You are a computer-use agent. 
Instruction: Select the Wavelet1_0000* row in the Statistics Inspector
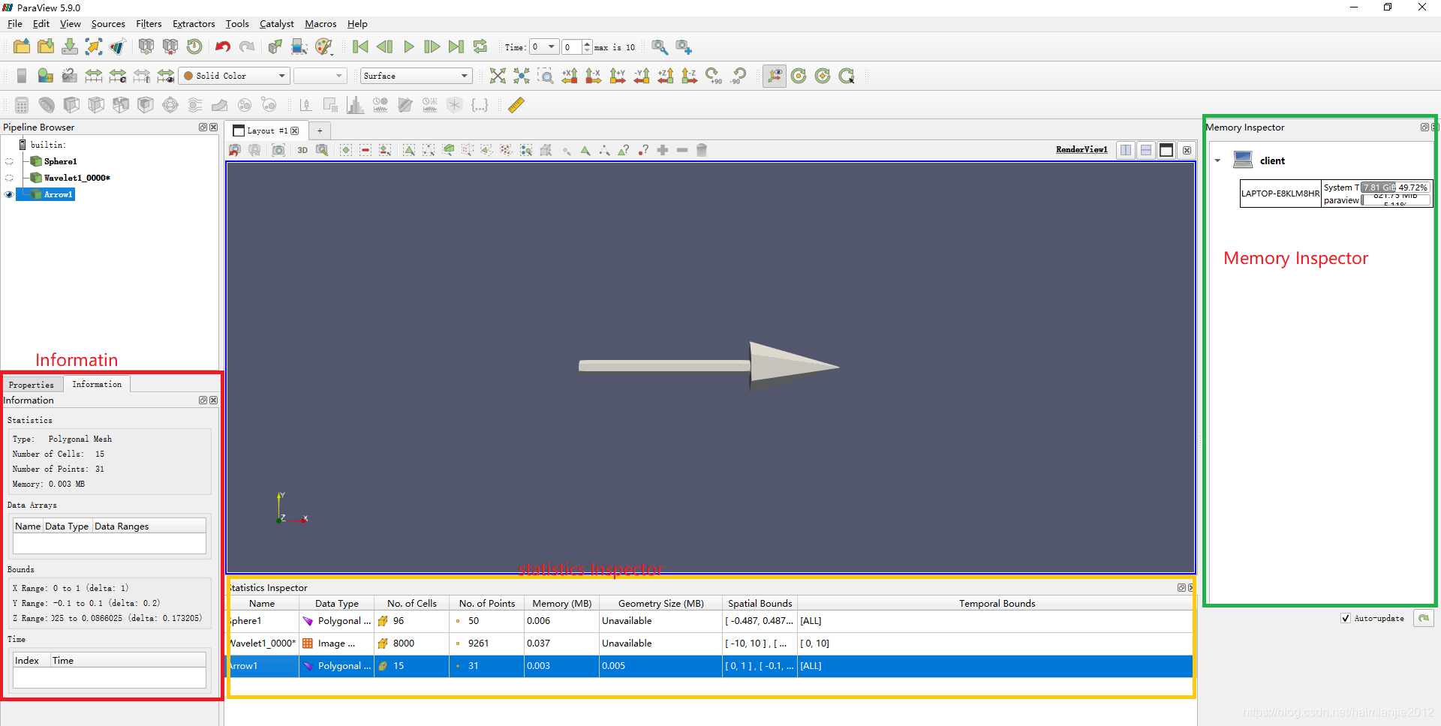710,643
